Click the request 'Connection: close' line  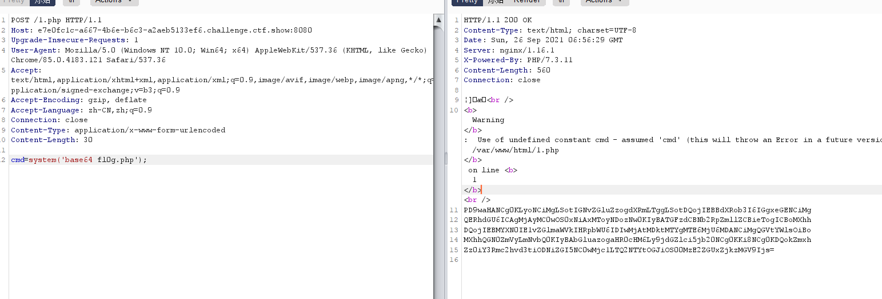(x=49, y=120)
